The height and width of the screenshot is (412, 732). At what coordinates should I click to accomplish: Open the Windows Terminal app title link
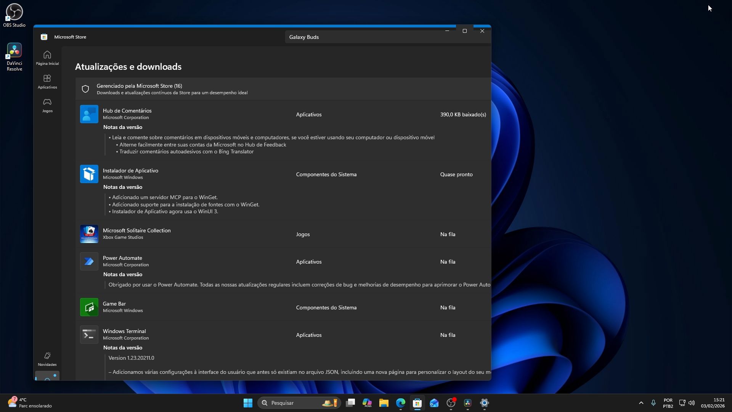124,331
